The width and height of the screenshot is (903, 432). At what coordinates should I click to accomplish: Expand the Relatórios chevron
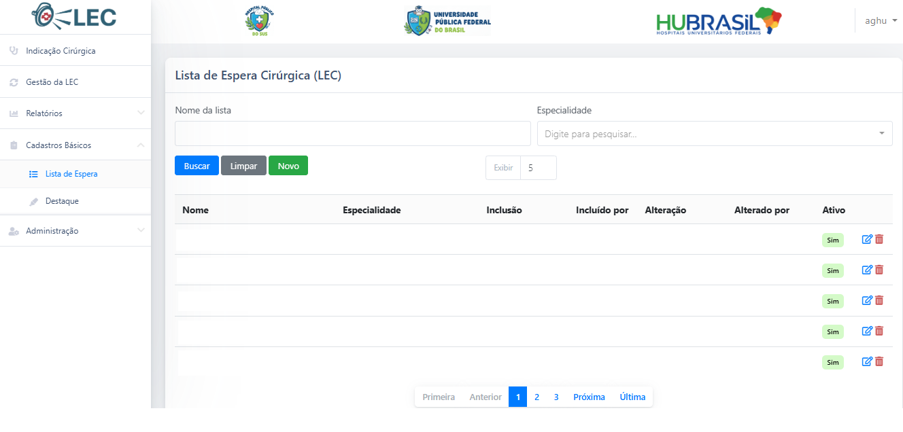(x=141, y=113)
